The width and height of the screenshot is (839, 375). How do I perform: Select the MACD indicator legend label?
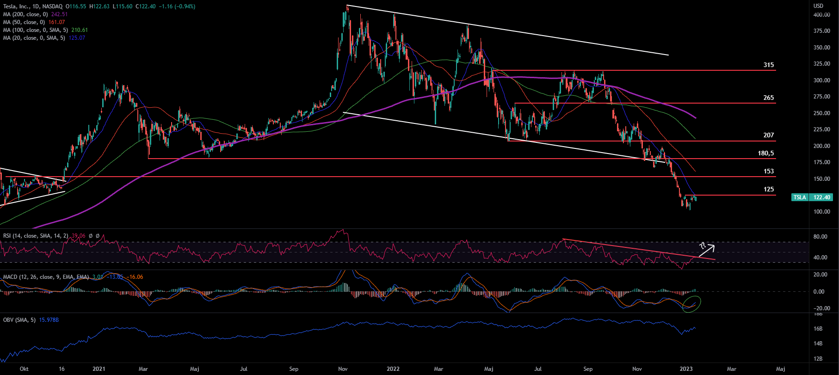pos(46,277)
